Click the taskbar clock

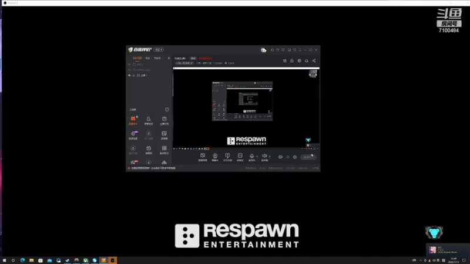[x=454, y=260]
